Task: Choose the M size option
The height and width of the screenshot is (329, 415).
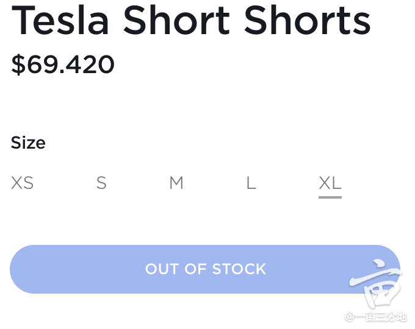Action: point(176,183)
